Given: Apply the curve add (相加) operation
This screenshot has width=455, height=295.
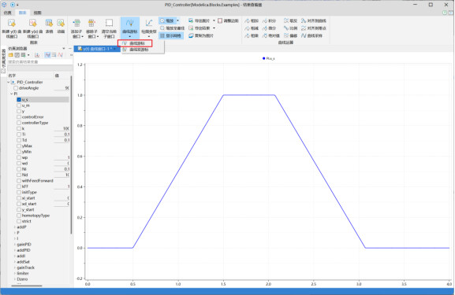Looking at the screenshot, I should coord(252,20).
